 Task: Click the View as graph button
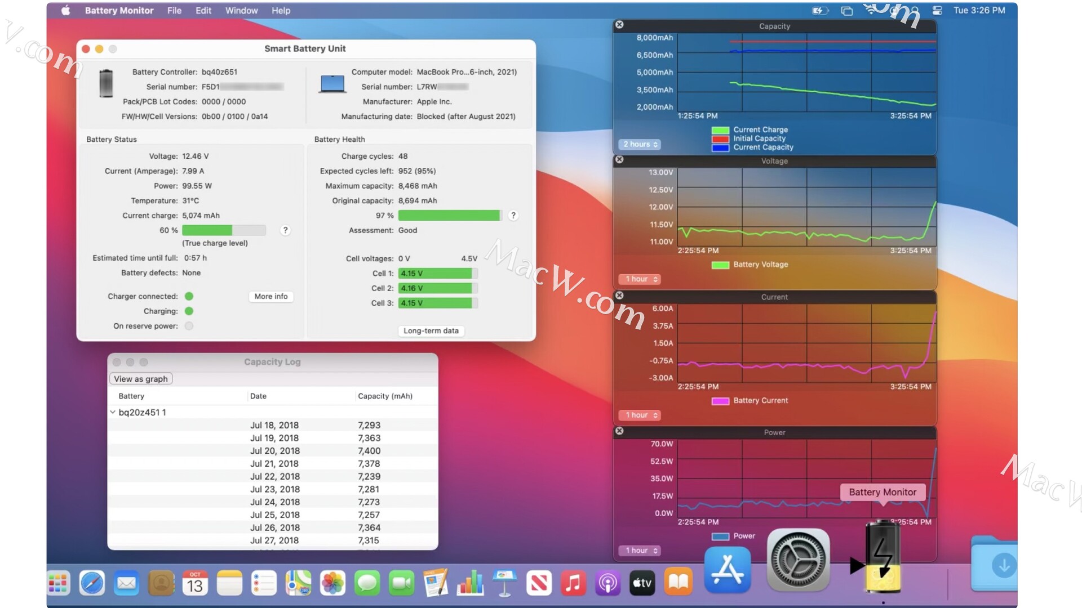[x=141, y=379]
